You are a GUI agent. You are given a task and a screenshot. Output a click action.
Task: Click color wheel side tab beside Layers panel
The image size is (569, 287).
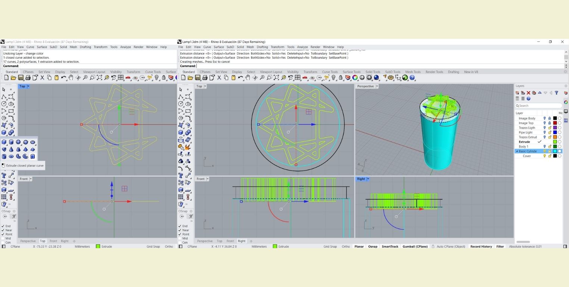point(566,102)
